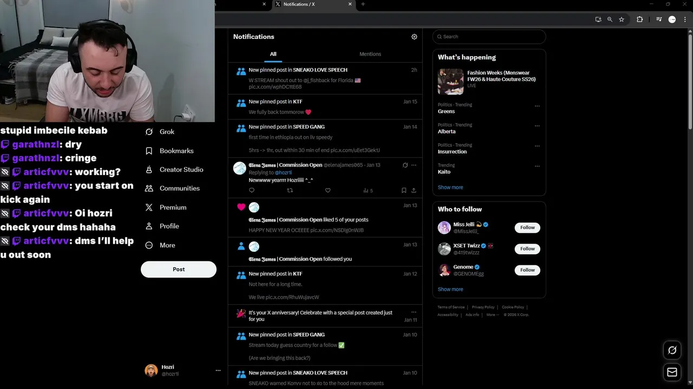Screen dimensions: 693x389
Task: Open more options for Kaito trend
Action: 537,166
